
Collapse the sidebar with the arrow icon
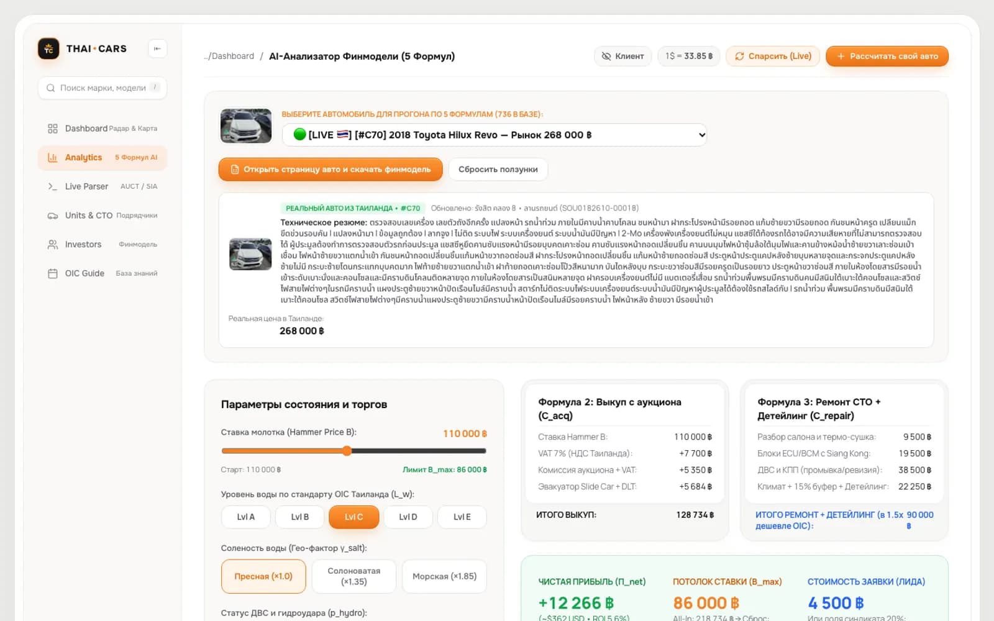(x=157, y=48)
